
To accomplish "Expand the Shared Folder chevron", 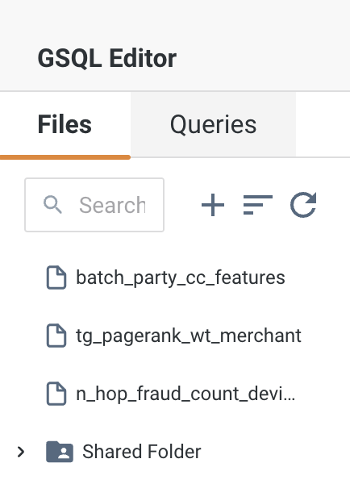I will pyautogui.click(x=21, y=452).
